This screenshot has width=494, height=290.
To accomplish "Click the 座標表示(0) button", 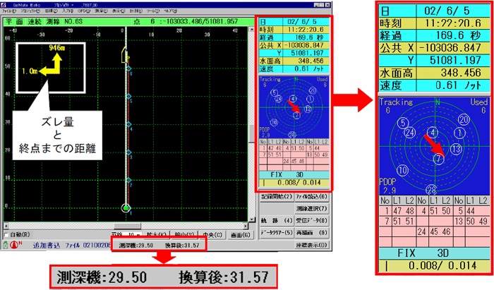I will (312, 245).
